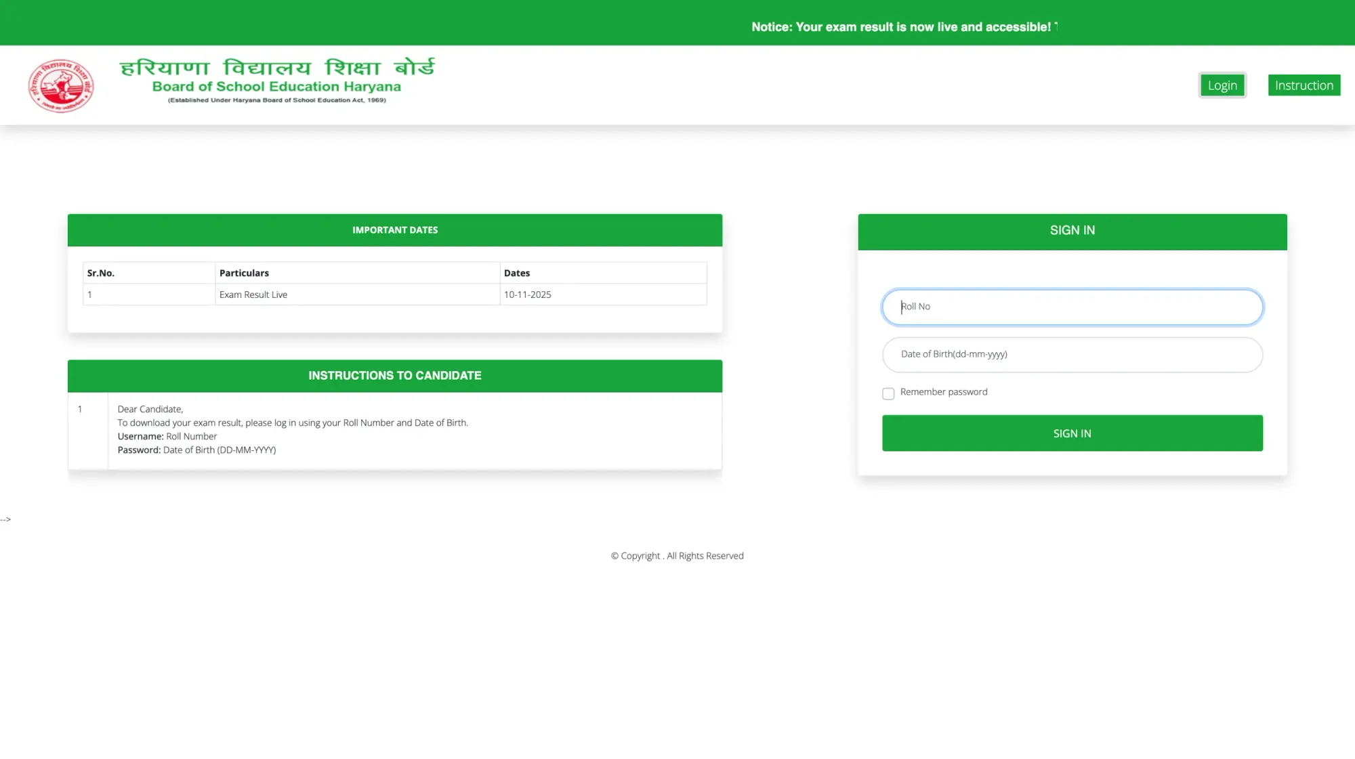Click the Dates column header

[x=516, y=273]
